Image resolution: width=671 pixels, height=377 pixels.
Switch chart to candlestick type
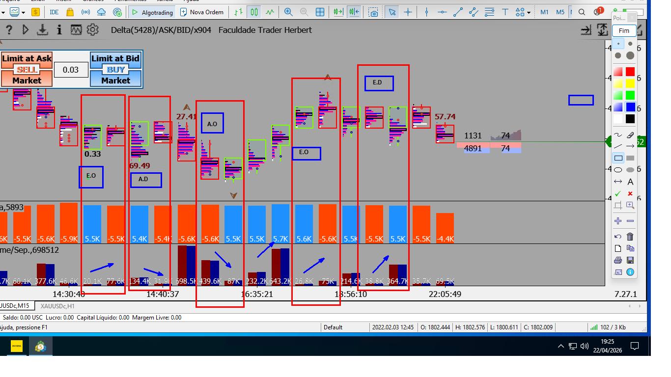tap(254, 12)
